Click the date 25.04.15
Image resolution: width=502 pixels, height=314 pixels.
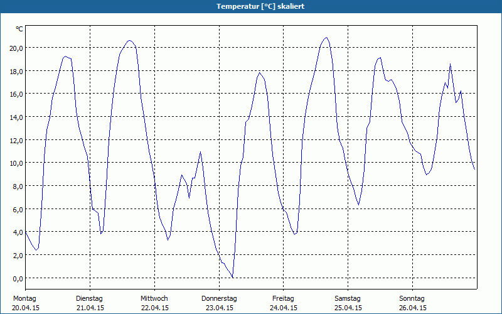[348, 308]
